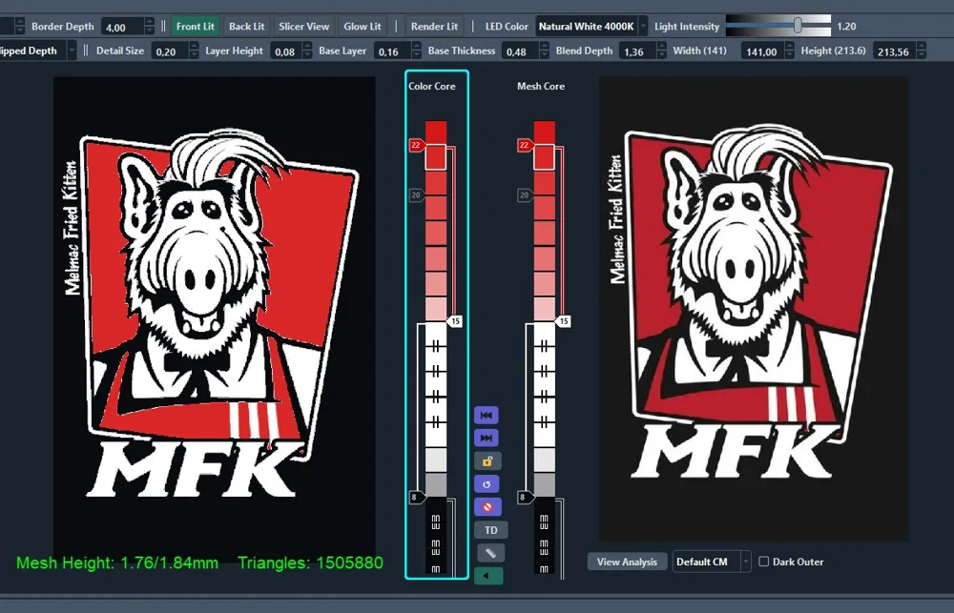Click the ruler icon below TD
This screenshot has height=613, width=954.
click(490, 553)
